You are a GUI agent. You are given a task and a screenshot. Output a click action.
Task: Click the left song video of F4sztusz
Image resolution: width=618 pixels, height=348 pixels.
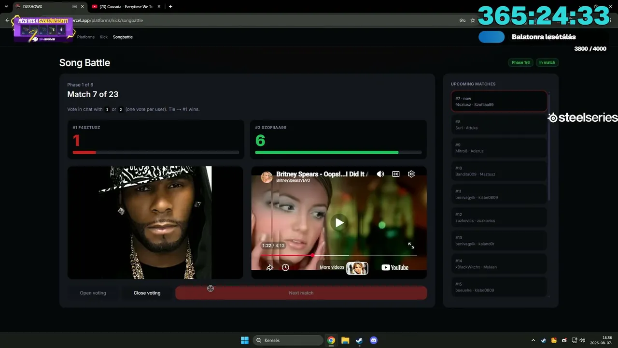click(x=155, y=223)
